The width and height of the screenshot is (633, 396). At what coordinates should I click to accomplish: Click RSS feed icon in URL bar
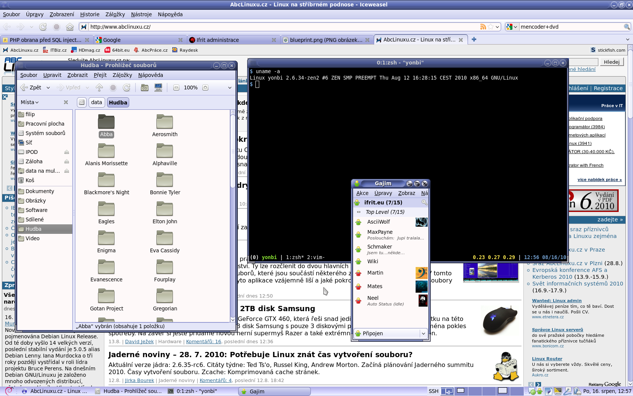[x=483, y=27]
